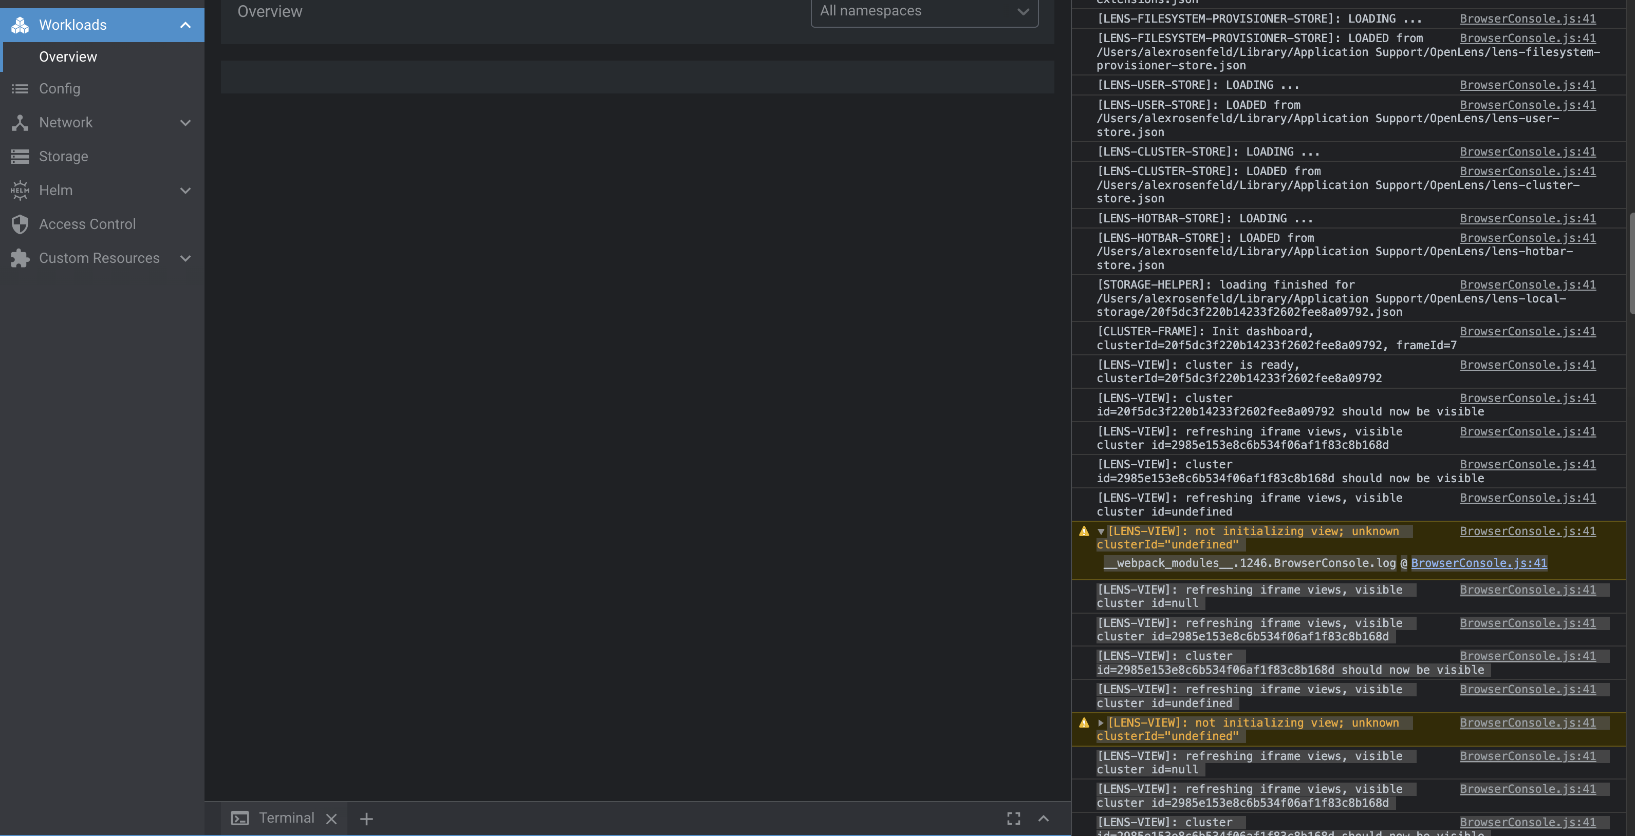Select the Network sidebar icon
This screenshot has width=1635, height=836.
pos(20,122)
